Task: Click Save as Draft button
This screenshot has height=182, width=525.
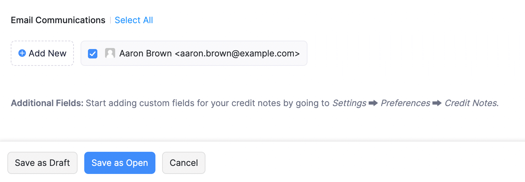Action: click(42, 163)
